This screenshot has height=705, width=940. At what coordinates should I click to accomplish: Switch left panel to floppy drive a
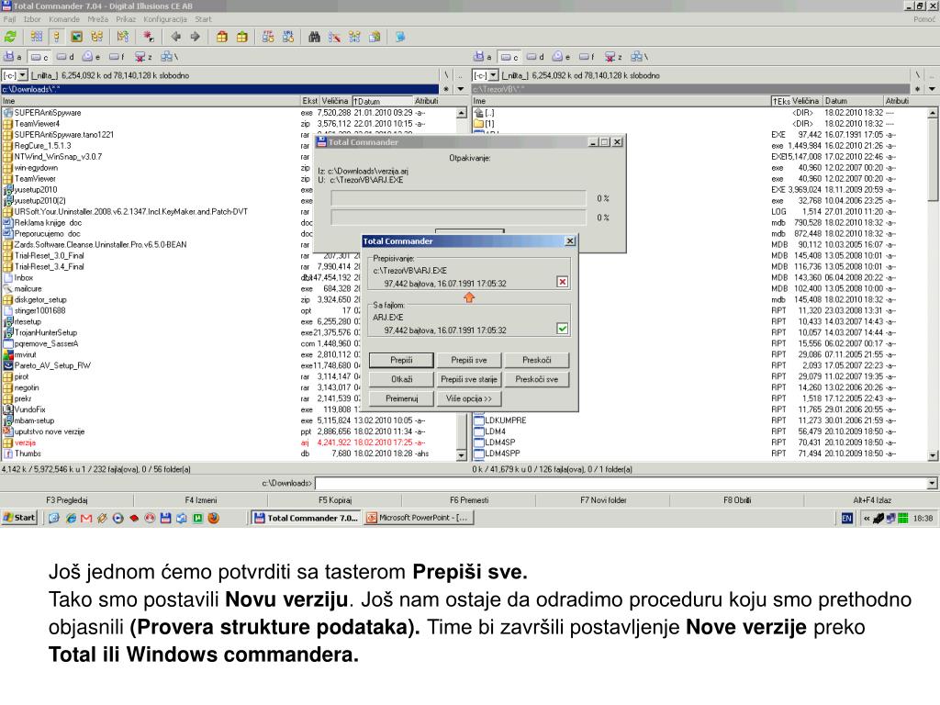(12, 57)
